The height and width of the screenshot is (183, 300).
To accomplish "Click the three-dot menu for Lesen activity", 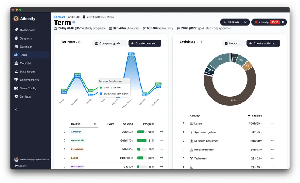I will point(272,123).
